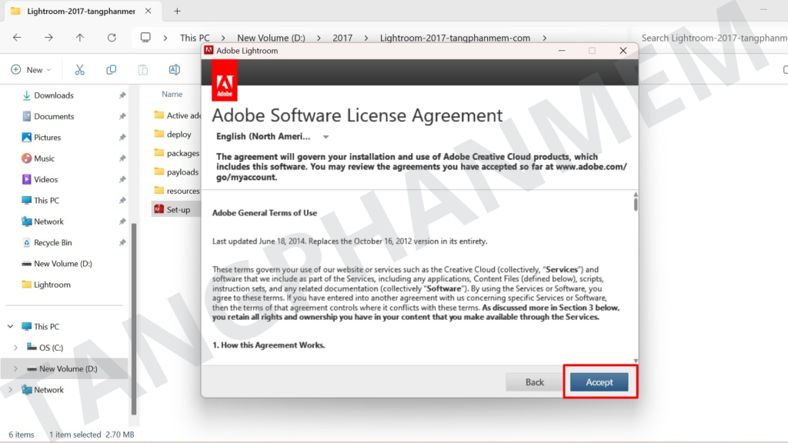The height and width of the screenshot is (443, 788).
Task: Click the Back button in installer
Action: point(534,382)
